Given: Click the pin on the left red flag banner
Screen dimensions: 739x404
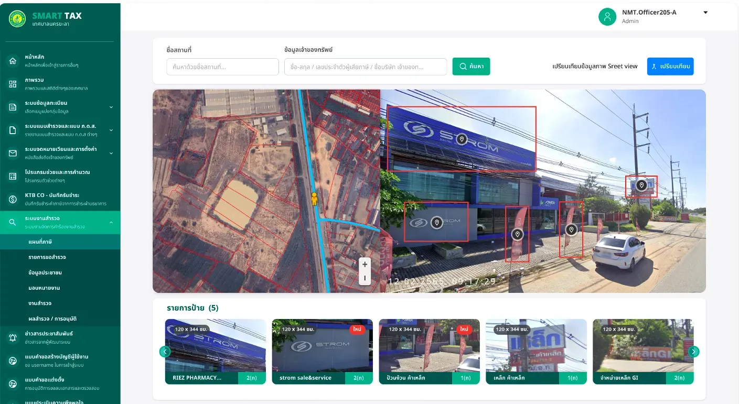Looking at the screenshot, I should (x=518, y=234).
